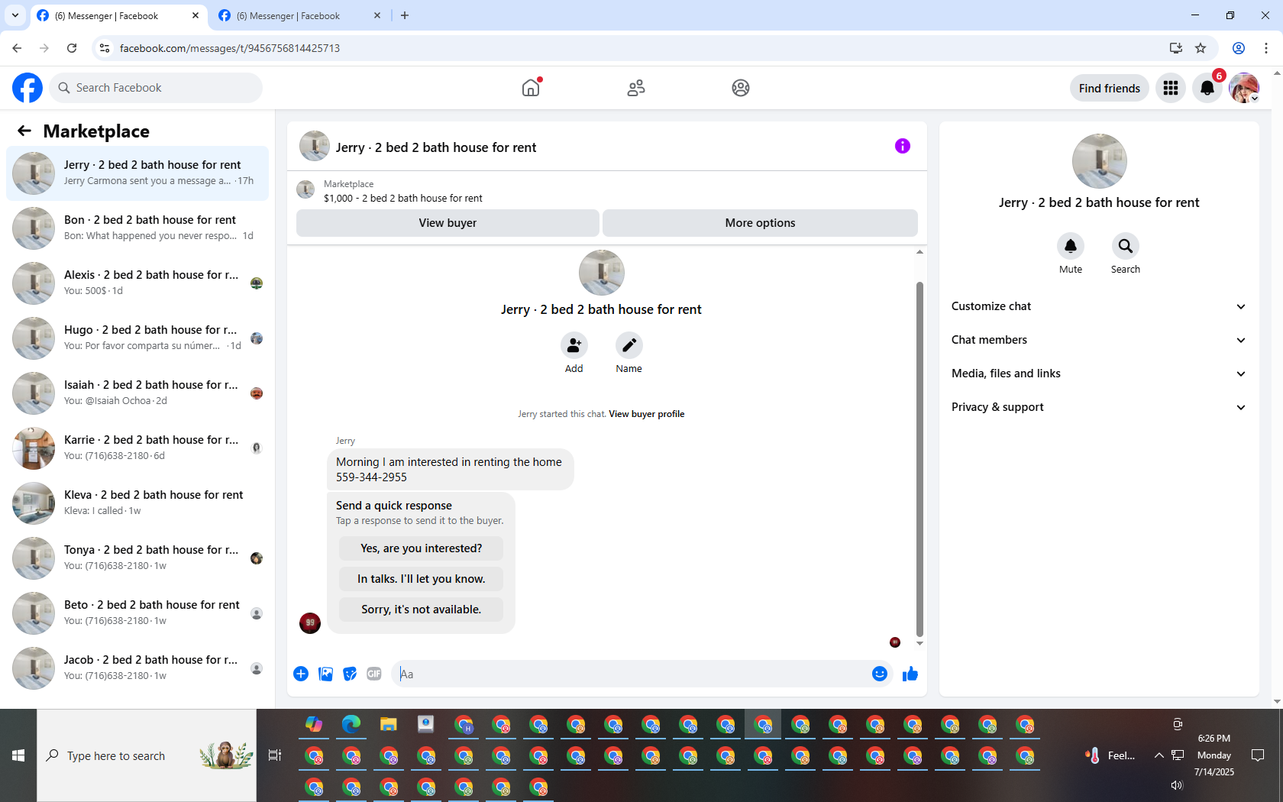Open the Karrie conversation in the list

(137, 448)
